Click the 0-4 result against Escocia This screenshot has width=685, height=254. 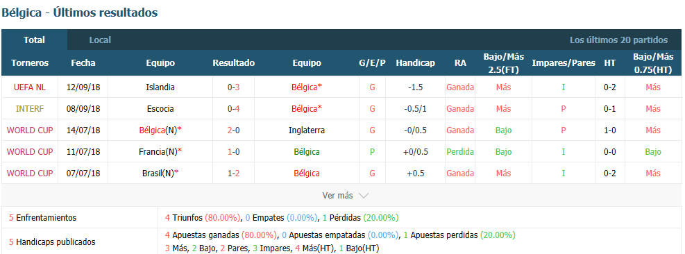tap(234, 108)
